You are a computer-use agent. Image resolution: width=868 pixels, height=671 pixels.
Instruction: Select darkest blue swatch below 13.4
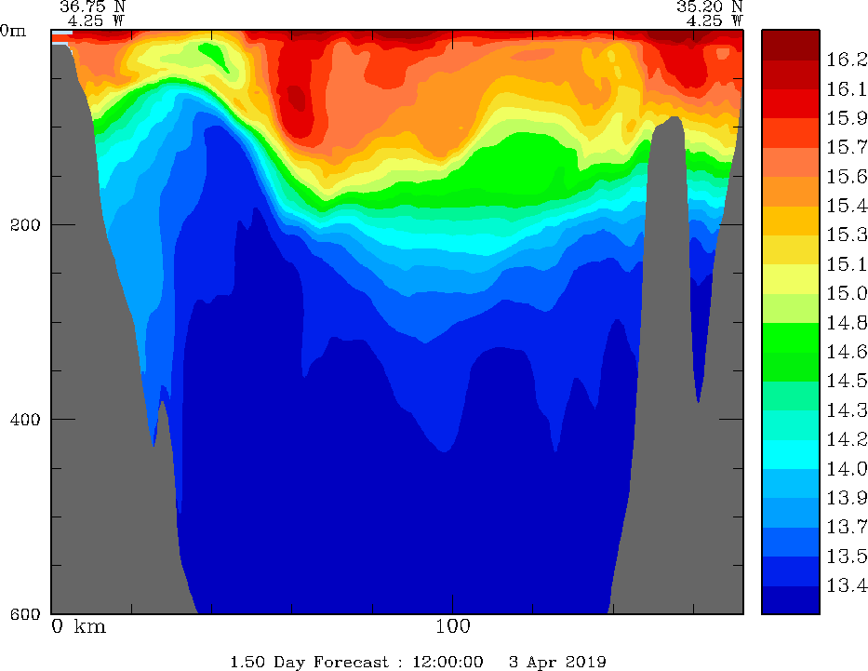(x=791, y=599)
